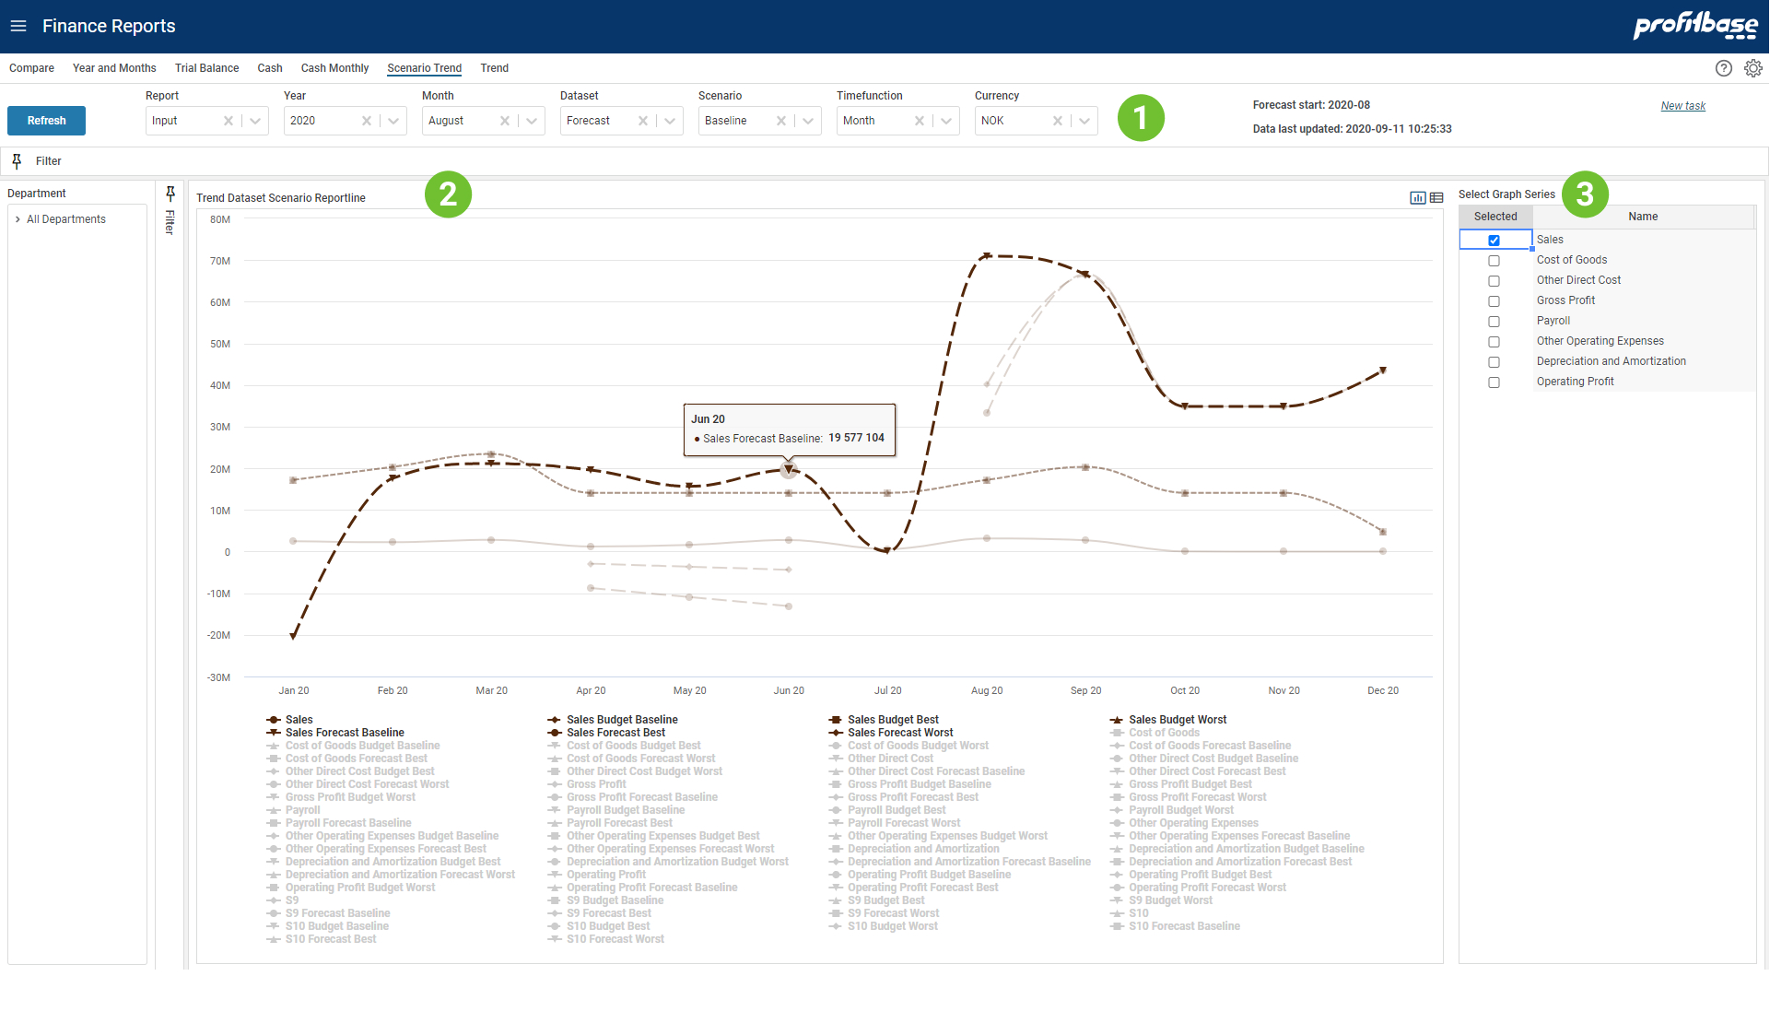The height and width of the screenshot is (1035, 1770).
Task: Check the Operating Profit series checkbox
Action: [x=1494, y=382]
